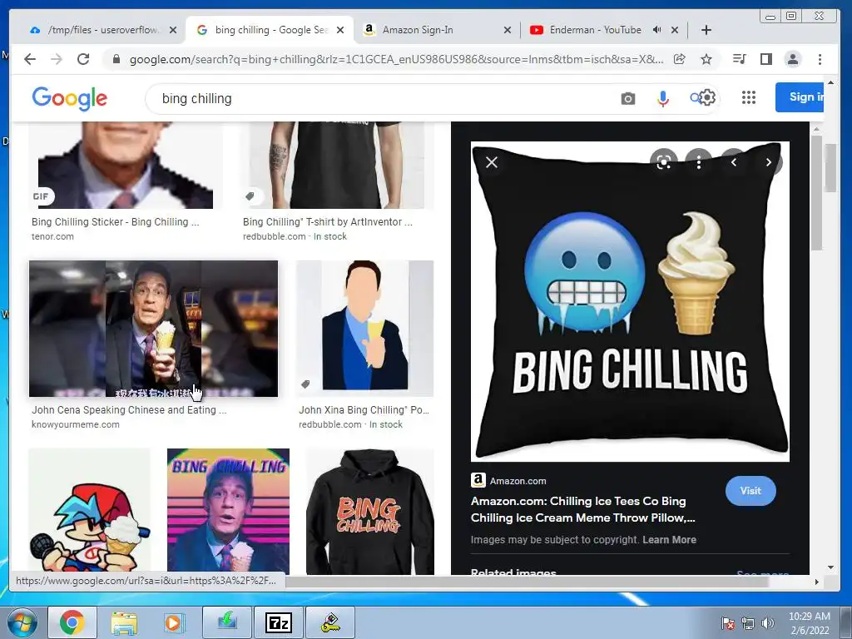Open Chrome from the taskbar

tap(72, 622)
